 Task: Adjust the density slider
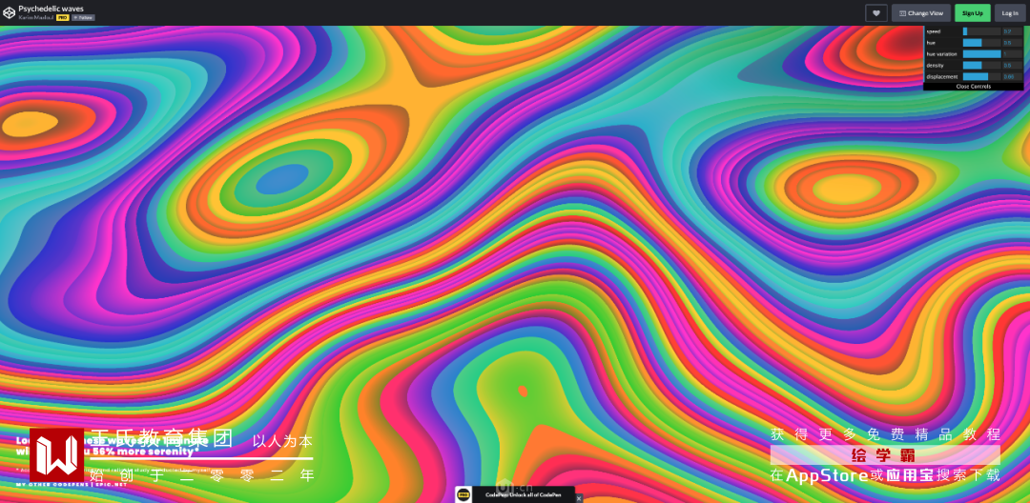tap(981, 66)
